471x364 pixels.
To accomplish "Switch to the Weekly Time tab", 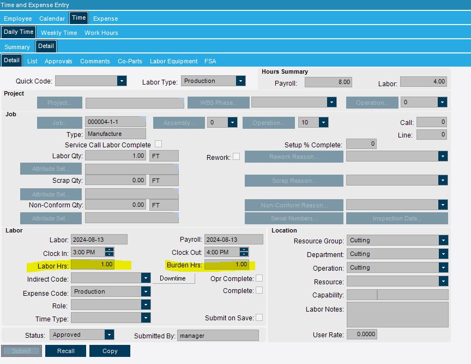I will (x=59, y=33).
